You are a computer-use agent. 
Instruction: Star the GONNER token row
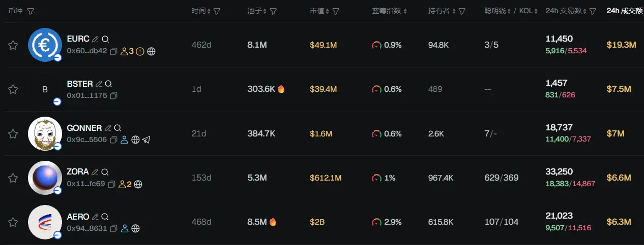pyautogui.click(x=13, y=134)
